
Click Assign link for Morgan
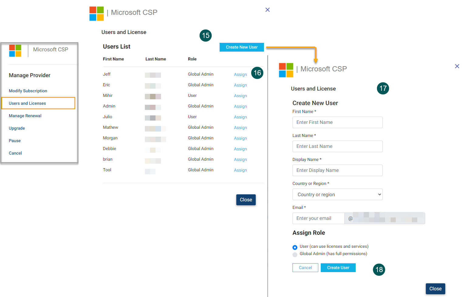240,138
